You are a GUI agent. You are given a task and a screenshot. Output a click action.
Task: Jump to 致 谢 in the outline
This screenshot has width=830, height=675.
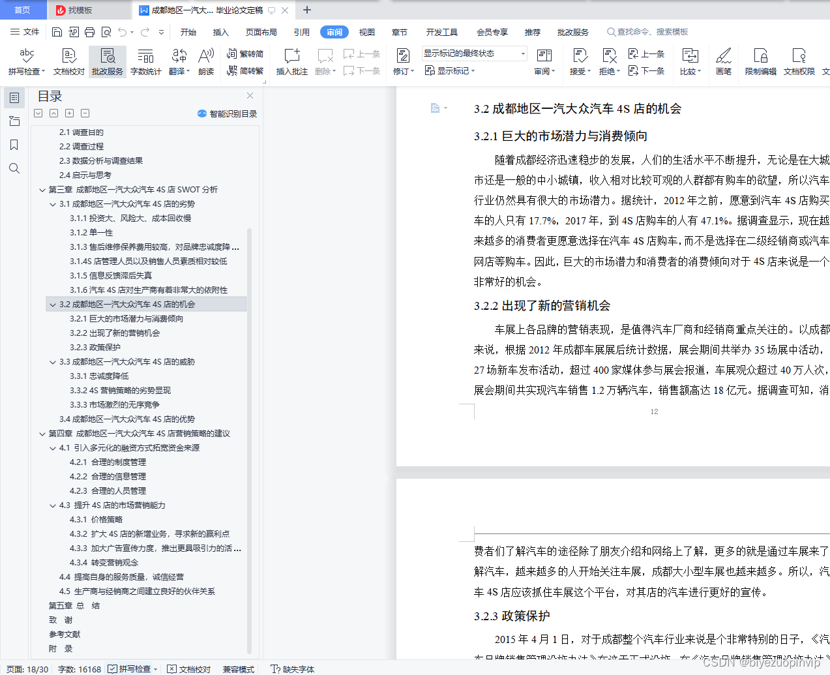click(61, 620)
